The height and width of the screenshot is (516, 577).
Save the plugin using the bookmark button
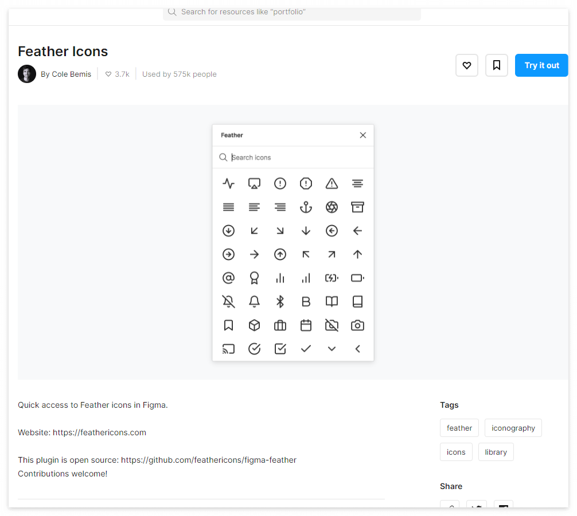tap(496, 65)
